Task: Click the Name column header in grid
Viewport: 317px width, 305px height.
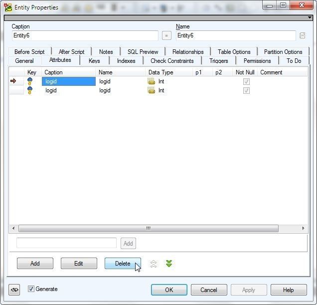Action: click(121, 72)
